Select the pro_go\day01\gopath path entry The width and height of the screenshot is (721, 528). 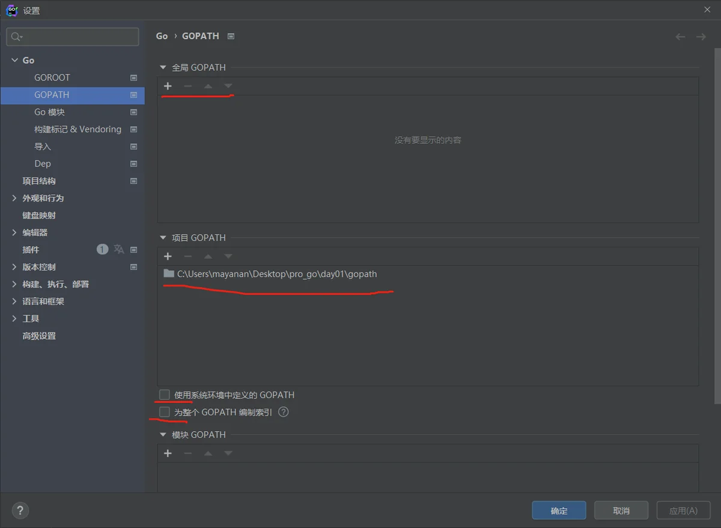[277, 274]
